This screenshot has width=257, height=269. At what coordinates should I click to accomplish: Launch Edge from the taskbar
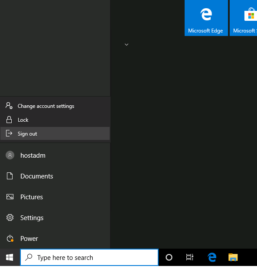click(x=212, y=257)
